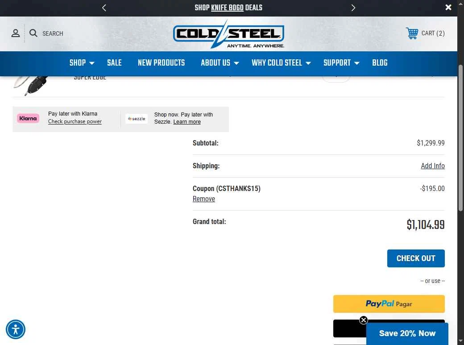Open the user account icon
Screen dimensions: 464x345
click(15, 33)
